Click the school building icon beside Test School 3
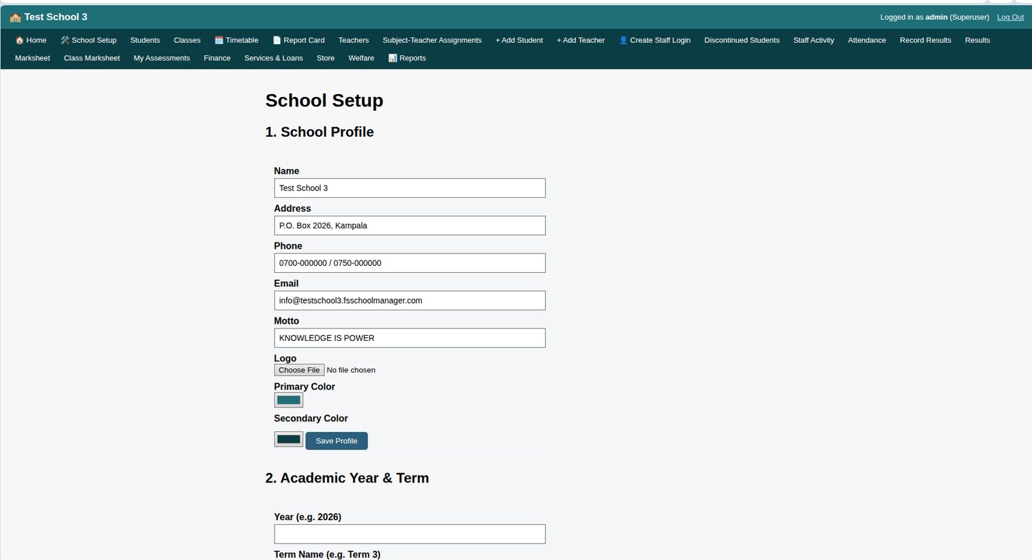The height and width of the screenshot is (560, 1032). click(15, 17)
